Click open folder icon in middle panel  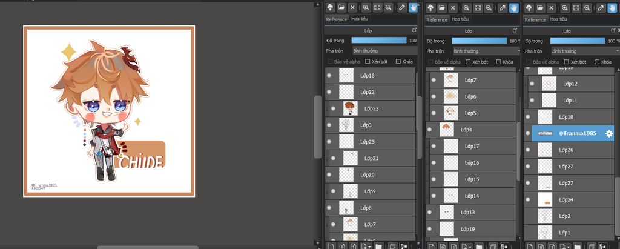[x=441, y=8]
